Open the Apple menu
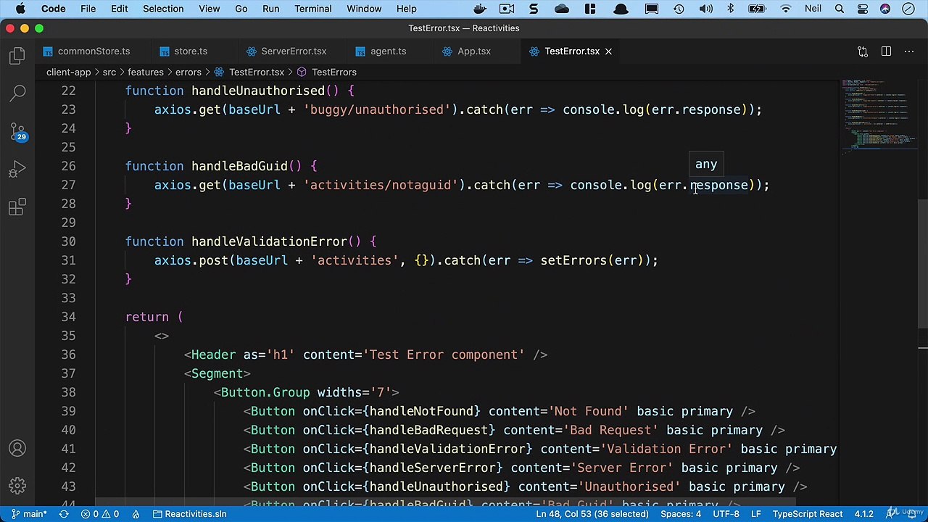This screenshot has width=928, height=522. [x=20, y=9]
